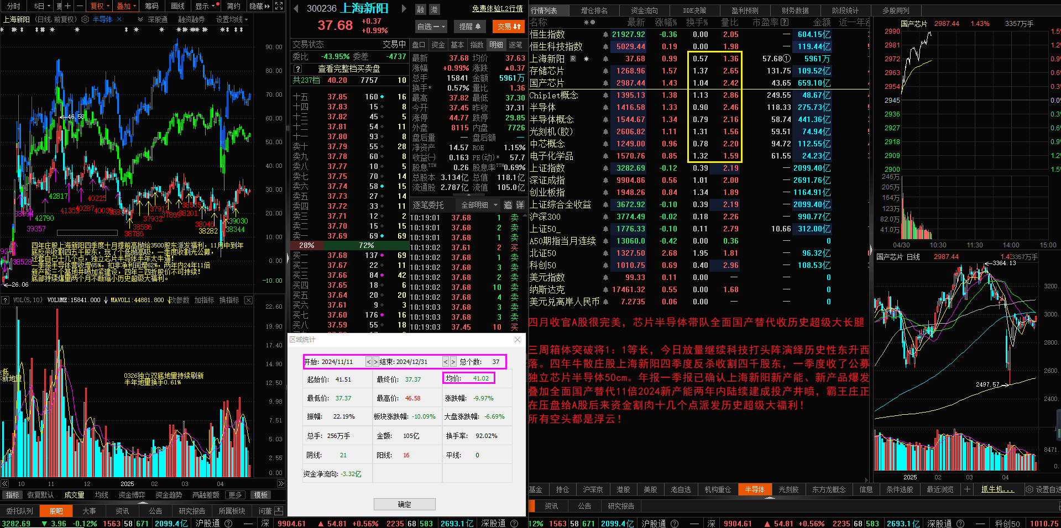
Task: Close the VOL indicator sub-panel
Action: click(x=249, y=300)
